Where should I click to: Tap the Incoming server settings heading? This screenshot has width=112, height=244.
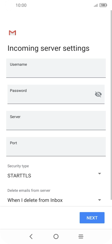[x=48, y=48]
